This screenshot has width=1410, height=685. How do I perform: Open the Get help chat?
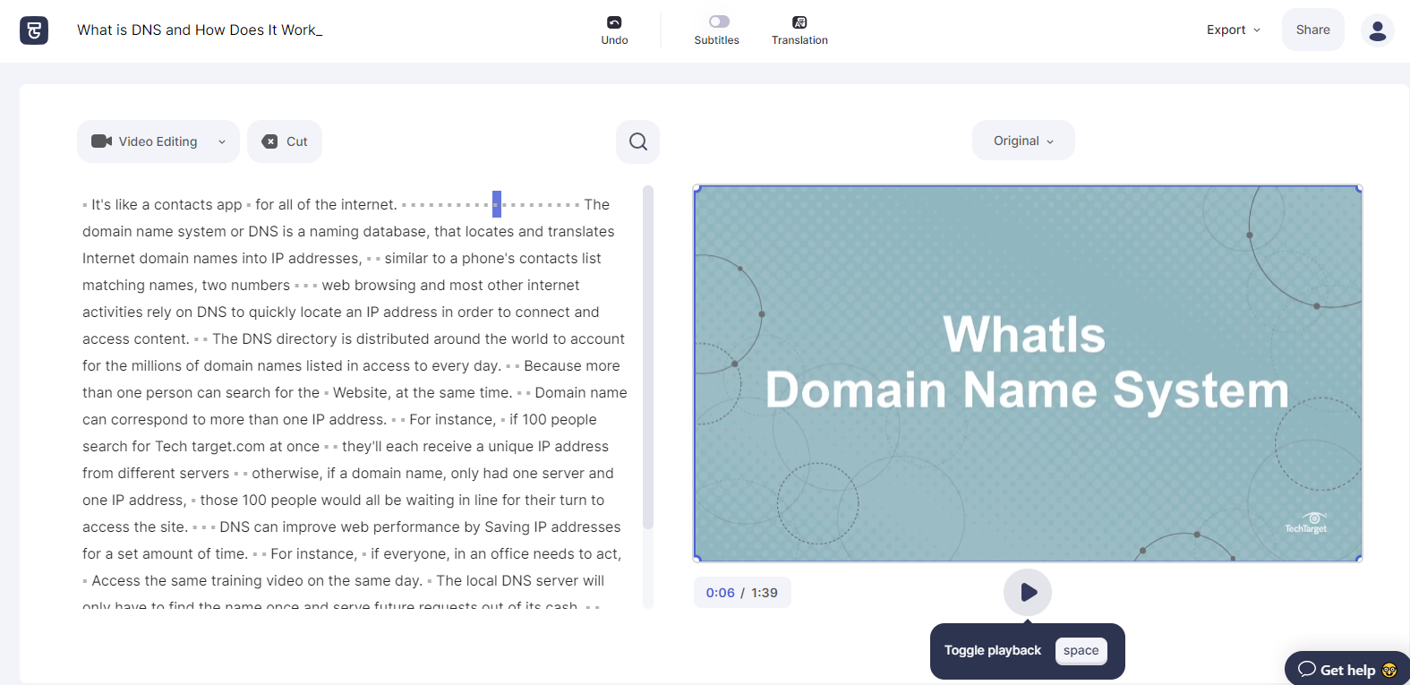tap(1347, 669)
